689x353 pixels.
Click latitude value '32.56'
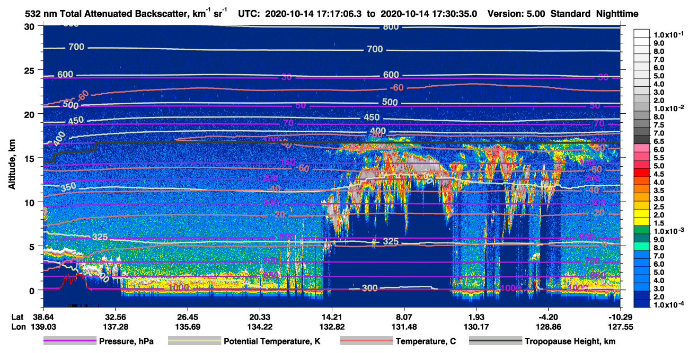[x=114, y=316]
